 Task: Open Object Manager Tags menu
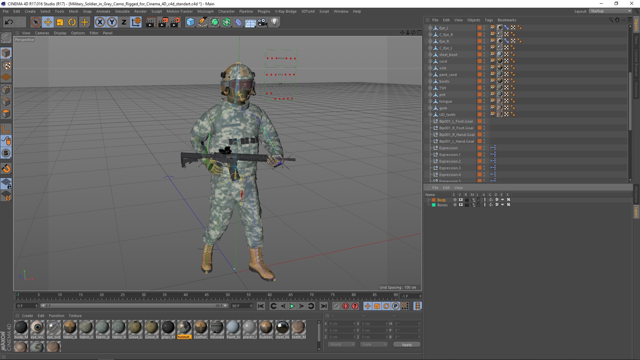point(489,20)
